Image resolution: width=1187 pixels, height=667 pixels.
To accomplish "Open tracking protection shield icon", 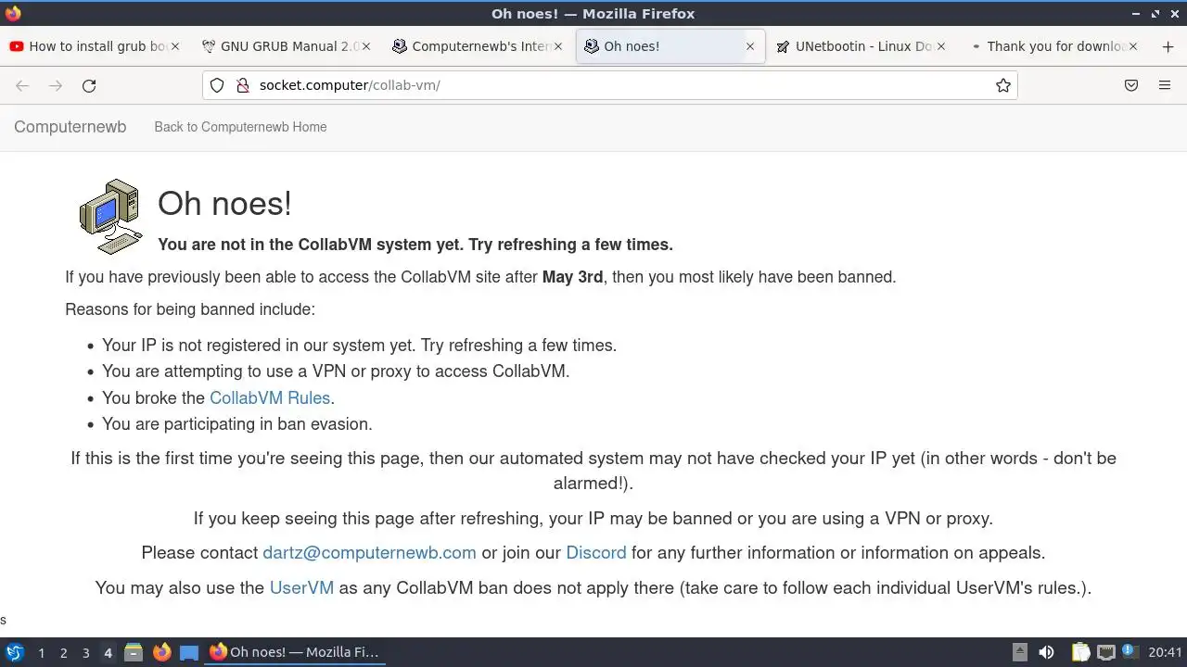I will pos(217,85).
